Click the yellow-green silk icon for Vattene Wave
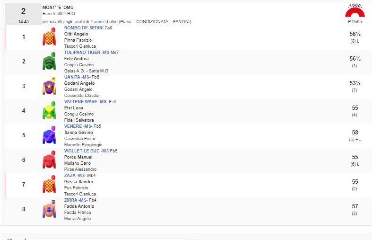The height and width of the screenshot is (240, 372). coord(49,111)
